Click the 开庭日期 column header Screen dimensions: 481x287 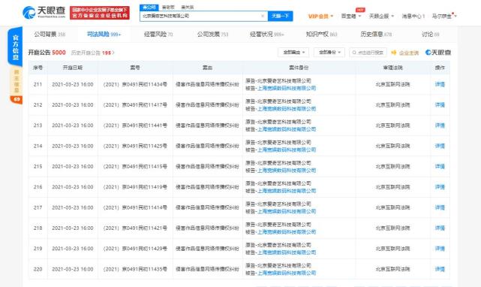[x=73, y=68]
